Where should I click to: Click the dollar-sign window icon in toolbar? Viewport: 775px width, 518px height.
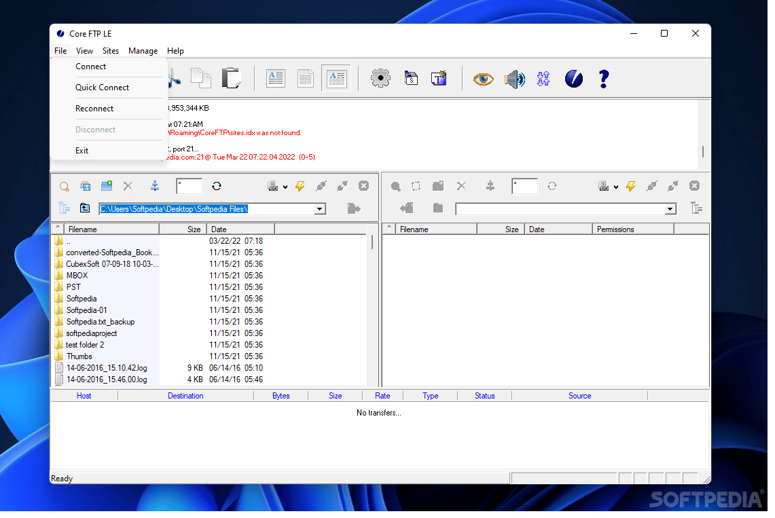click(411, 78)
